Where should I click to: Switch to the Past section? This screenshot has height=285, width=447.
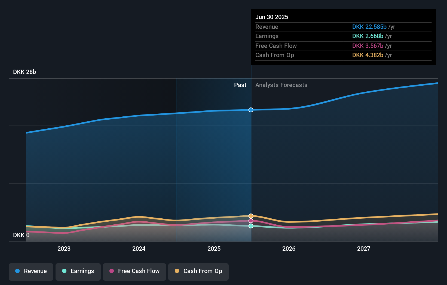coord(240,85)
